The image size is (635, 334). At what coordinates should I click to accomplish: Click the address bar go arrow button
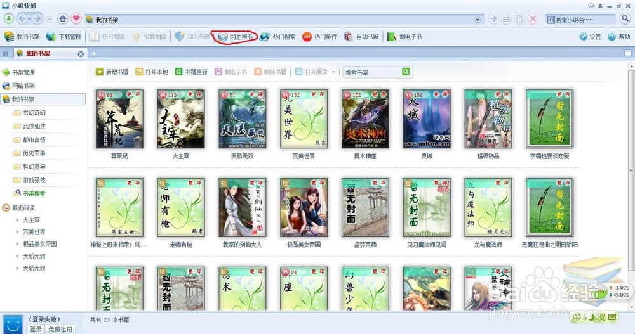[x=493, y=18]
